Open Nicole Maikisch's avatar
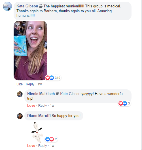 point(20,94)
